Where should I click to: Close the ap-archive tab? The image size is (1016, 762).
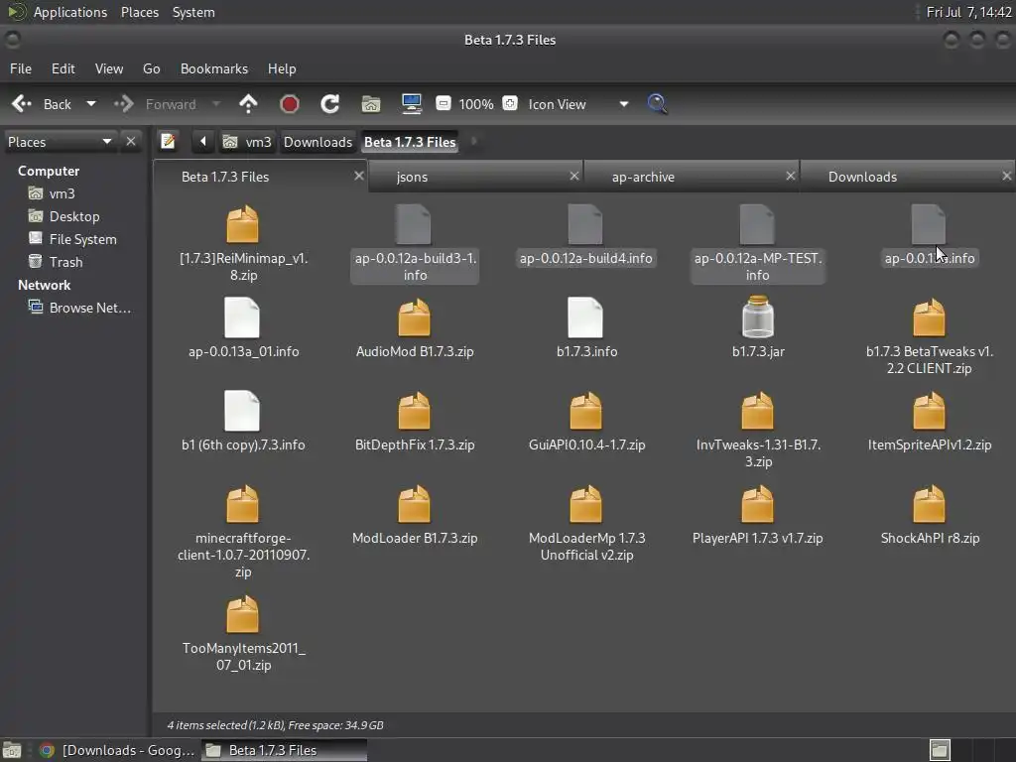tap(790, 176)
